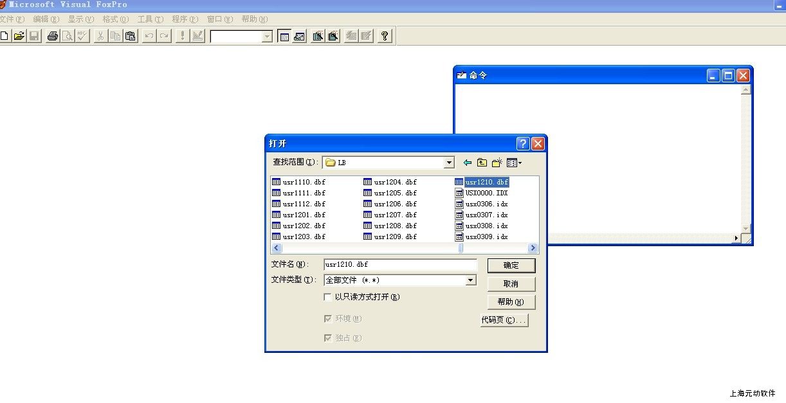Click the 代码页 button
The width and height of the screenshot is (786, 403).
click(x=504, y=320)
